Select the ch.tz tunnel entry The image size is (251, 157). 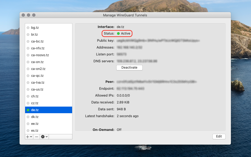pyautogui.click(x=35, y=96)
